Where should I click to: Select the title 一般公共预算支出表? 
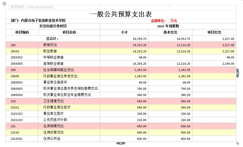click(121, 14)
